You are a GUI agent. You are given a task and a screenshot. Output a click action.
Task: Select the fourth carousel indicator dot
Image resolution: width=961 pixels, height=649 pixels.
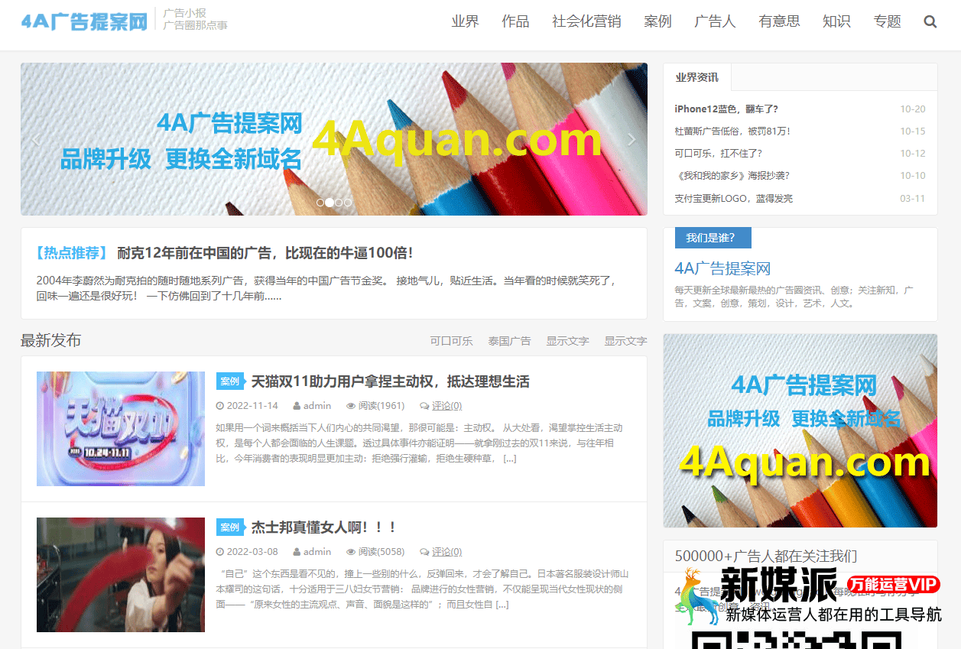tap(348, 203)
